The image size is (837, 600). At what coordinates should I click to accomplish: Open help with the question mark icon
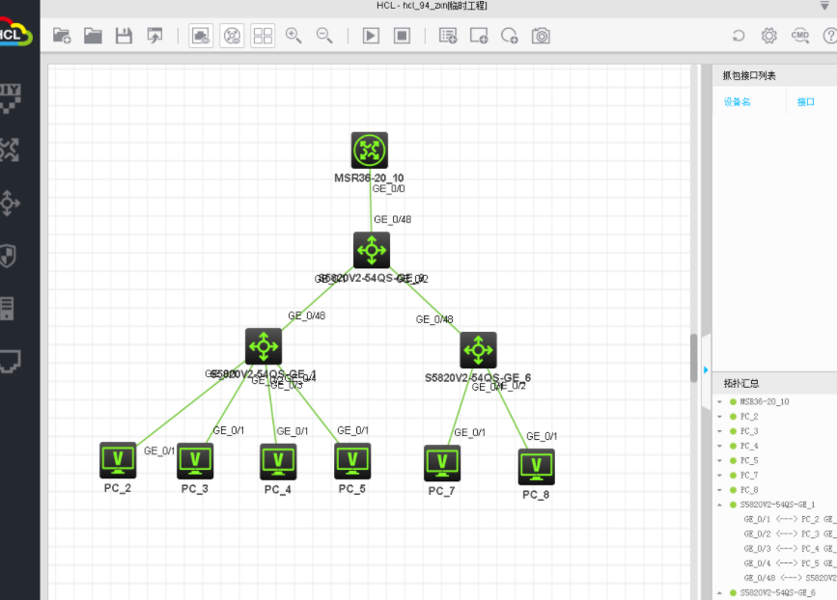830,36
